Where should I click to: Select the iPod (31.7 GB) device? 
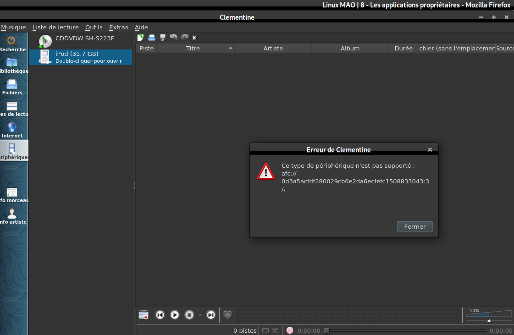[80, 57]
